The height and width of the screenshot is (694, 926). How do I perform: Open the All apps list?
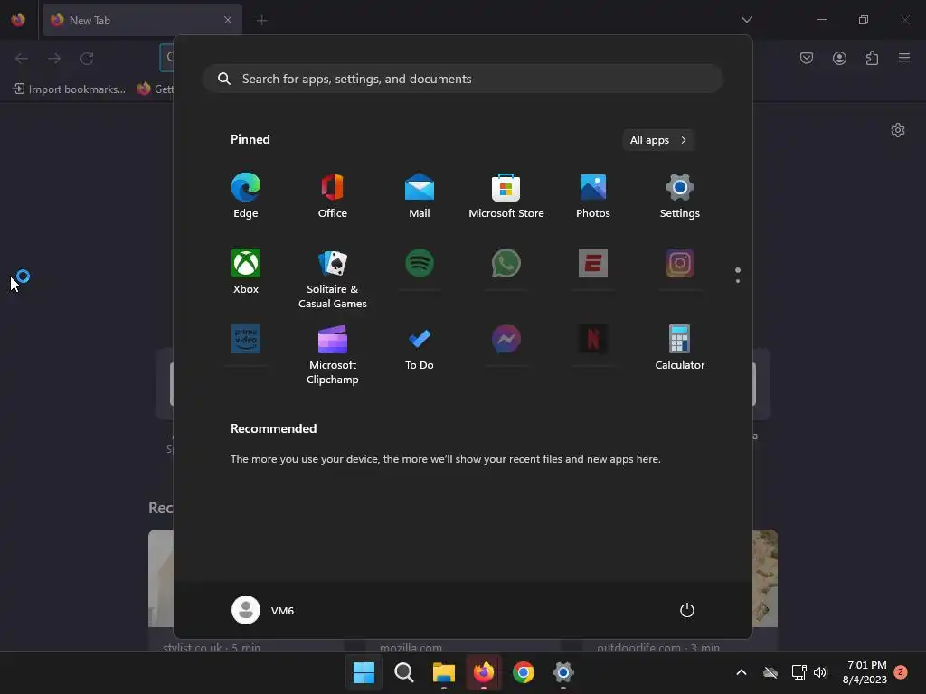click(x=658, y=140)
